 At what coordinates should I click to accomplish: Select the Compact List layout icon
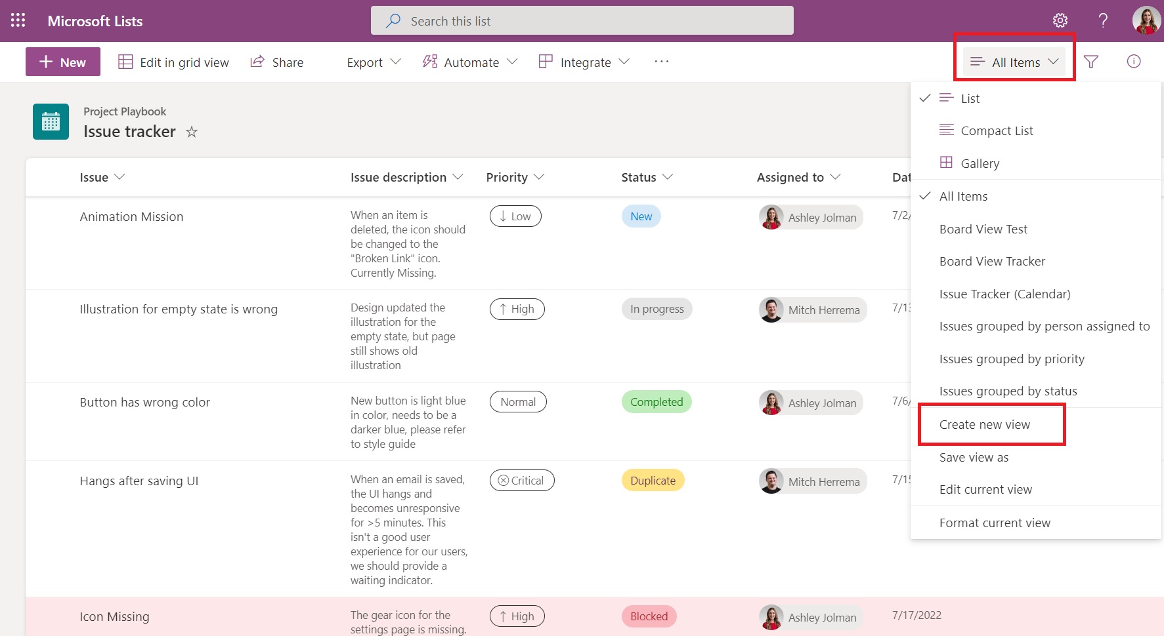946,130
